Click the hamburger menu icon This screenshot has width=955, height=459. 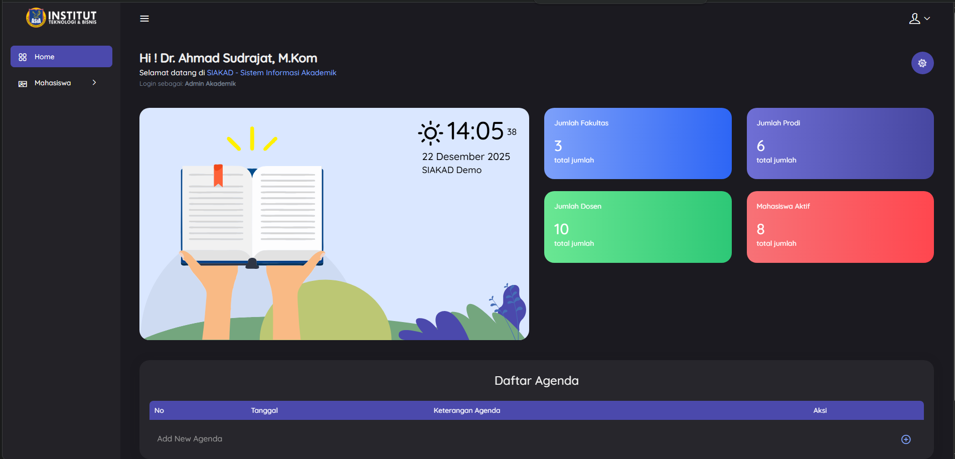point(144,19)
